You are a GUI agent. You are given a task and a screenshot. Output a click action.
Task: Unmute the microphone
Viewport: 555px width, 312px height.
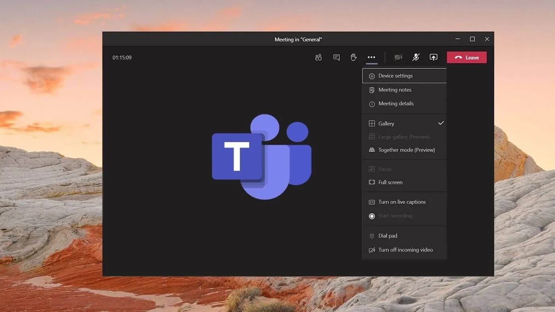(415, 57)
